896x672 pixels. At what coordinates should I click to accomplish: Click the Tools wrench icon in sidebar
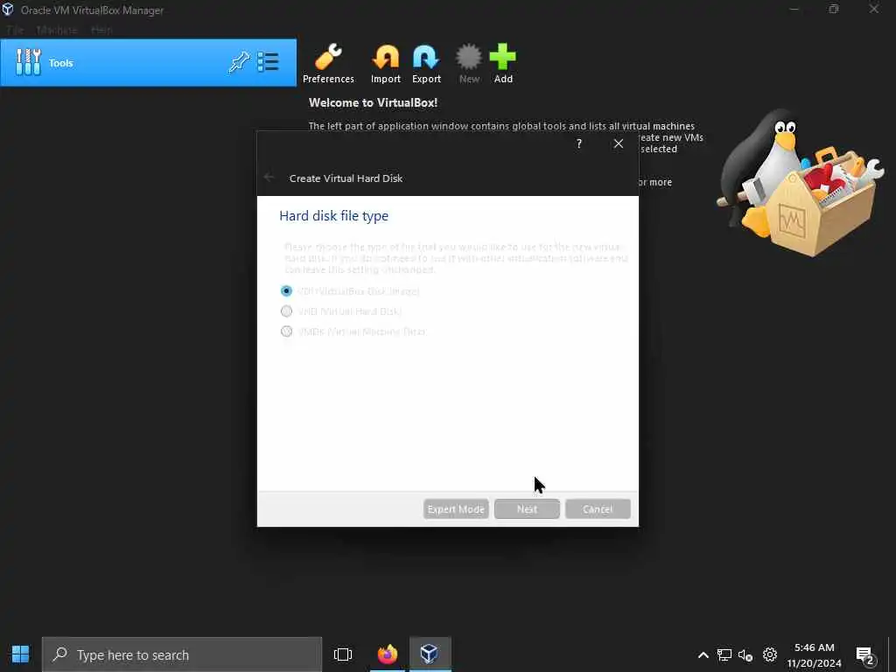[28, 62]
